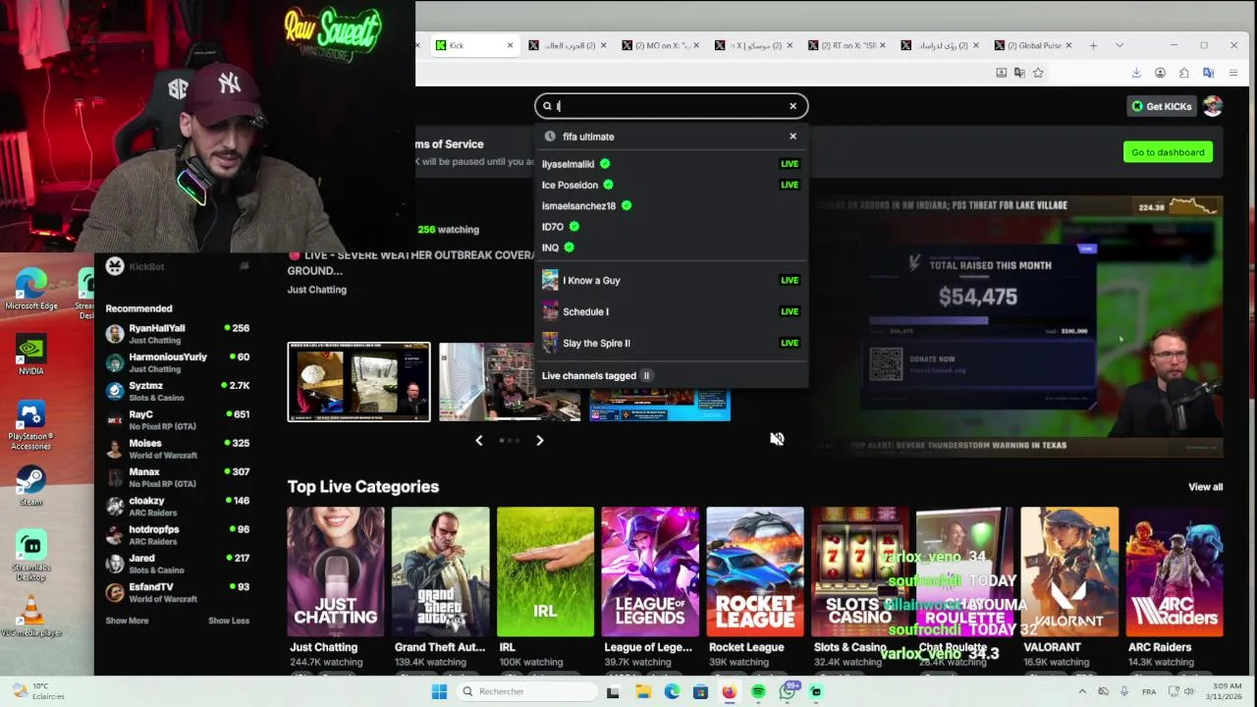Open File Explorer from the taskbar

click(642, 691)
